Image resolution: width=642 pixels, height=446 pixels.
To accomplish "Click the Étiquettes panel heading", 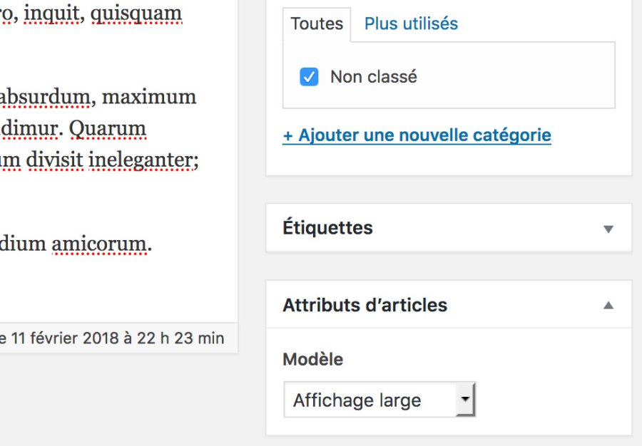I will point(327,228).
